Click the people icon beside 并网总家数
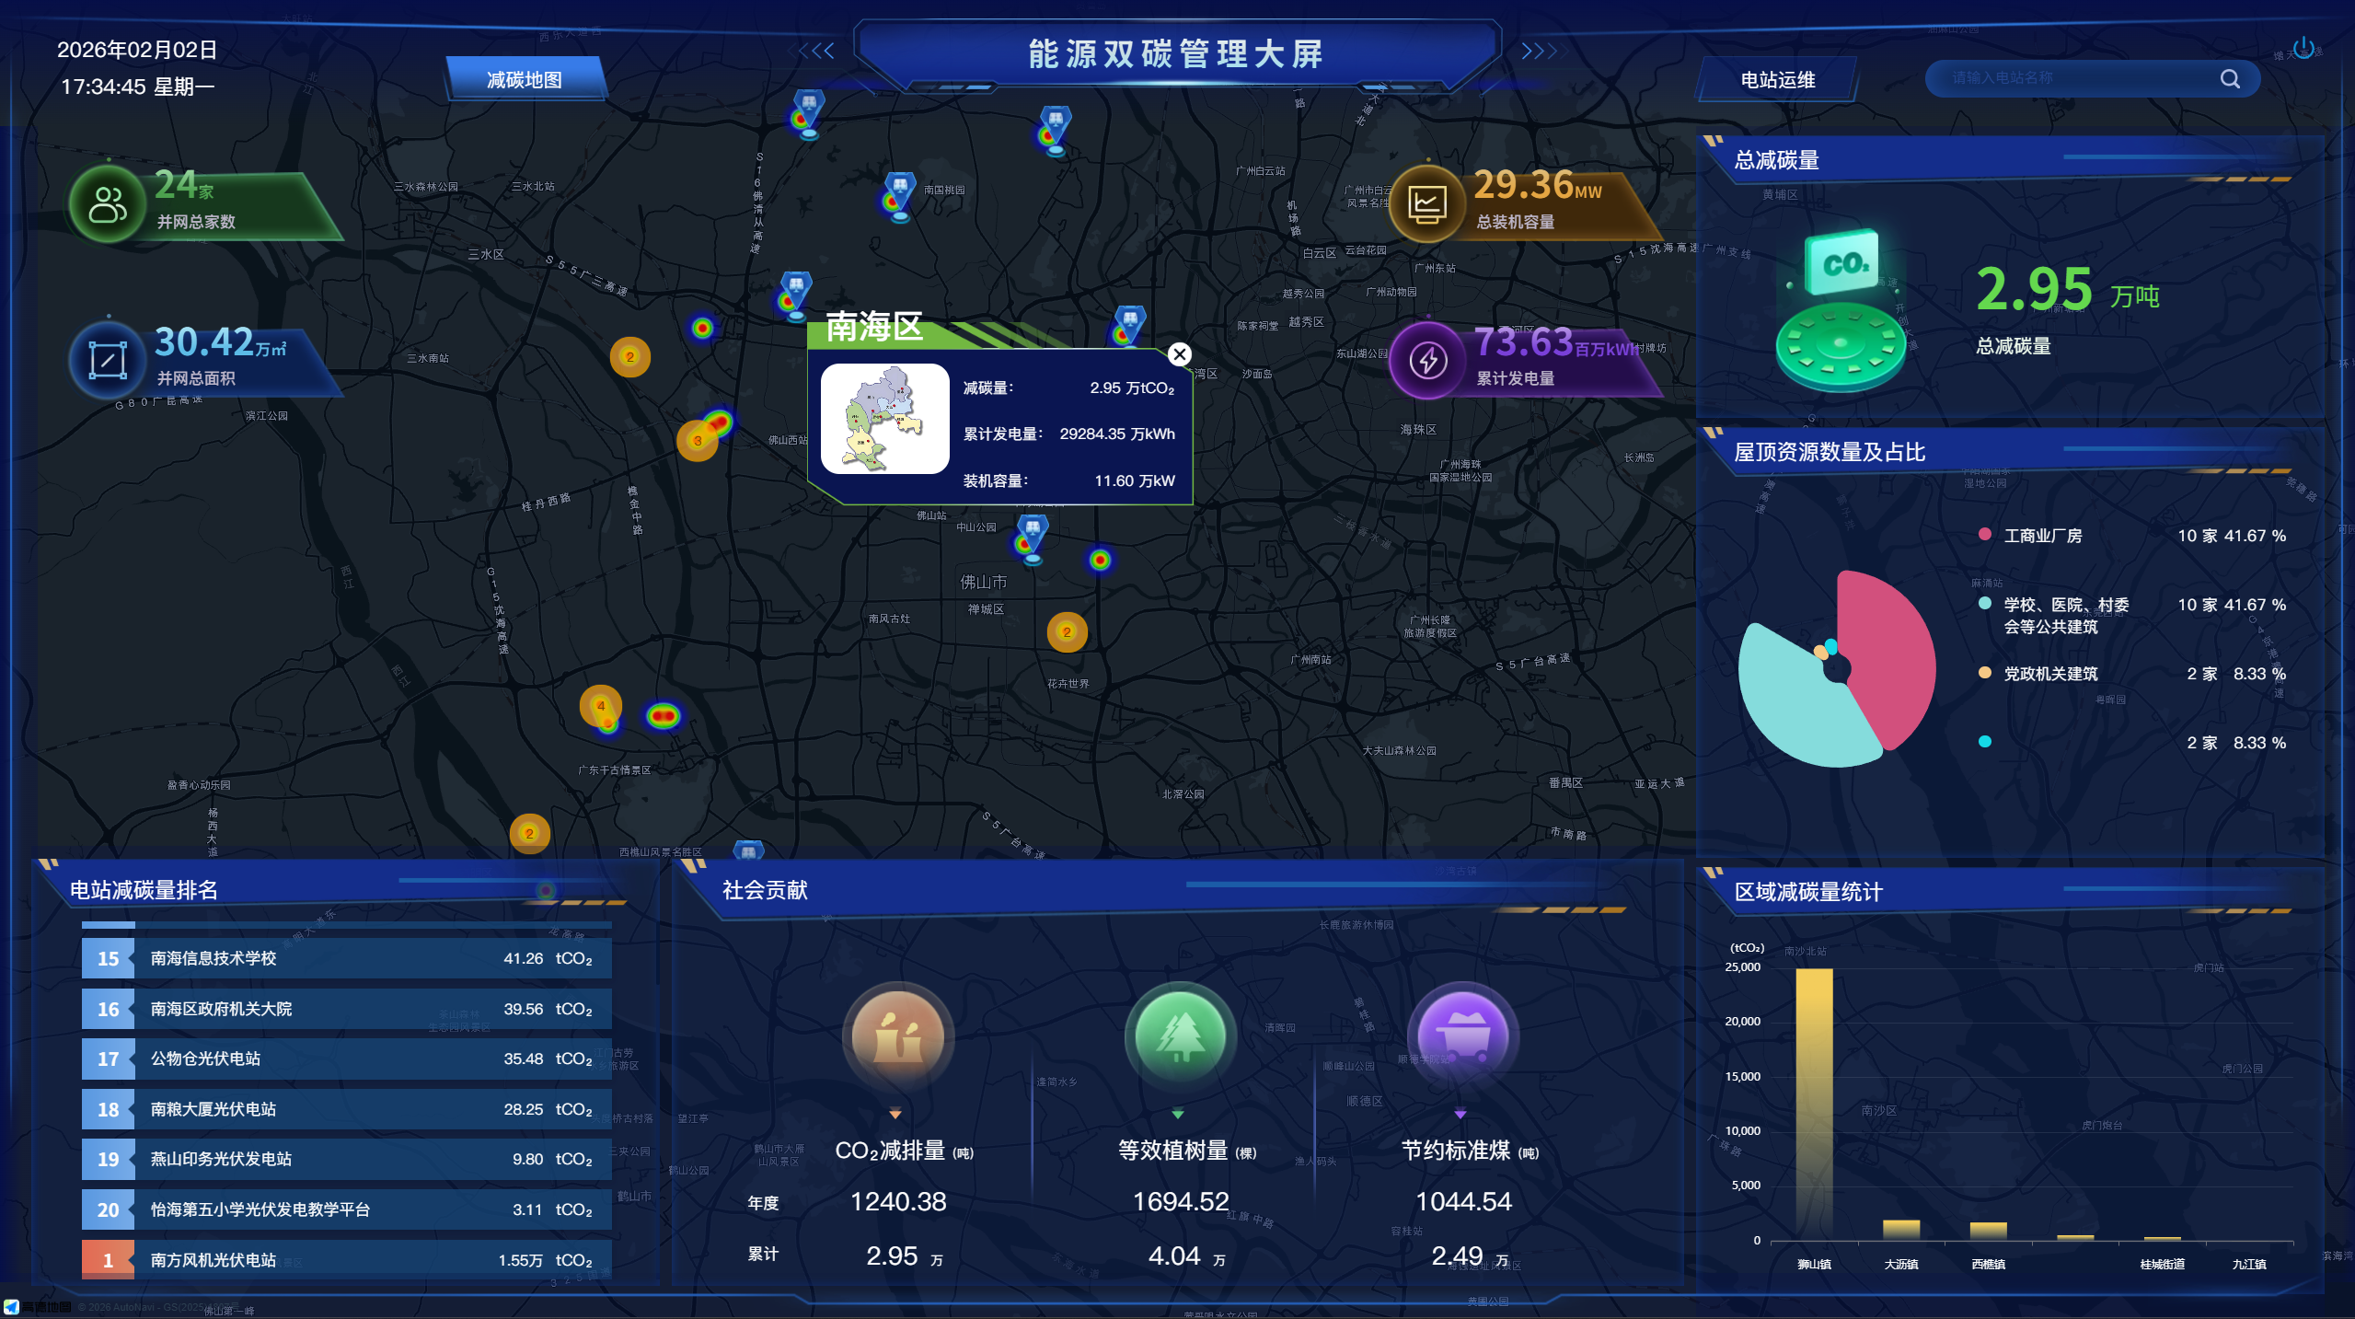 [x=108, y=202]
